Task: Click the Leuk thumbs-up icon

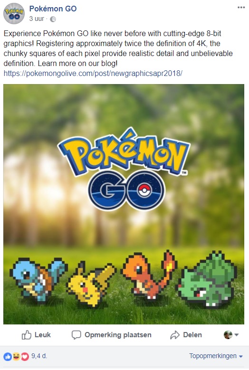Action: pyautogui.click(x=27, y=335)
